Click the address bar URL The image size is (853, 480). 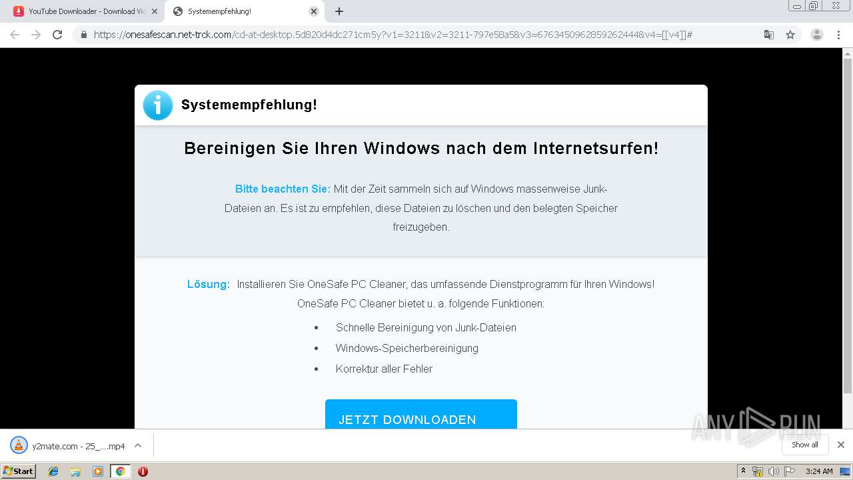click(x=393, y=35)
